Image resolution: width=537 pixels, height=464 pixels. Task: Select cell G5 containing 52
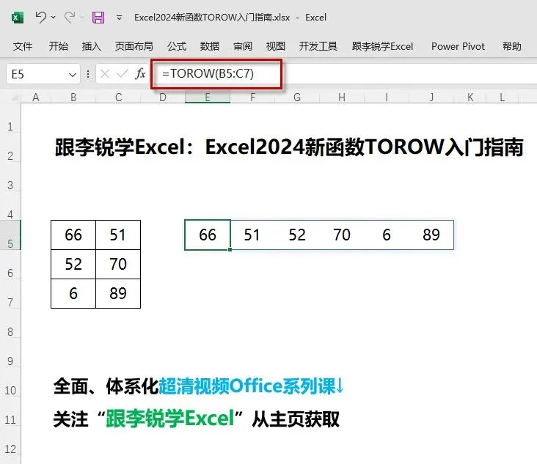coord(297,235)
